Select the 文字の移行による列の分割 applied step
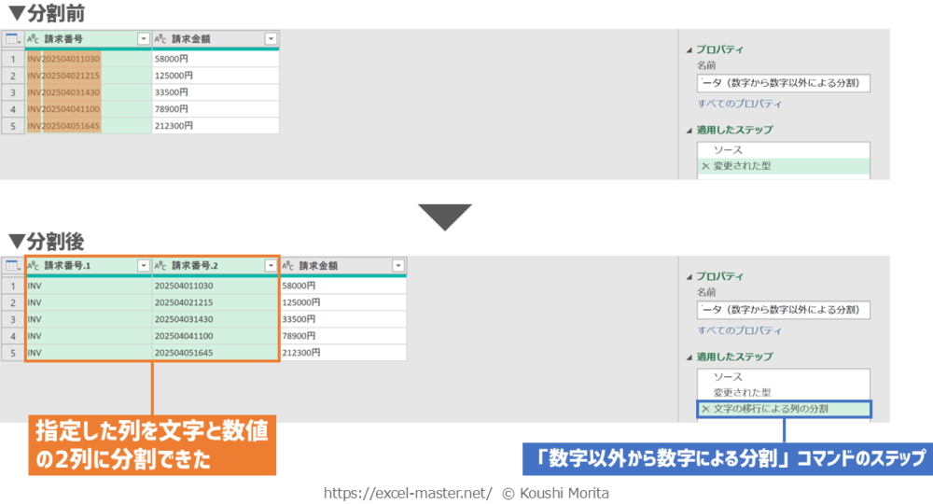The height and width of the screenshot is (504, 933). [771, 409]
